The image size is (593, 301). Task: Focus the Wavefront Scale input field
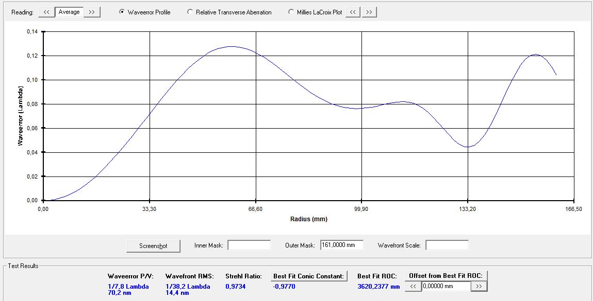(447, 245)
